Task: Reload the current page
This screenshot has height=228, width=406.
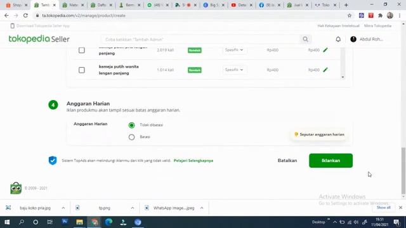Action: (x=25, y=15)
